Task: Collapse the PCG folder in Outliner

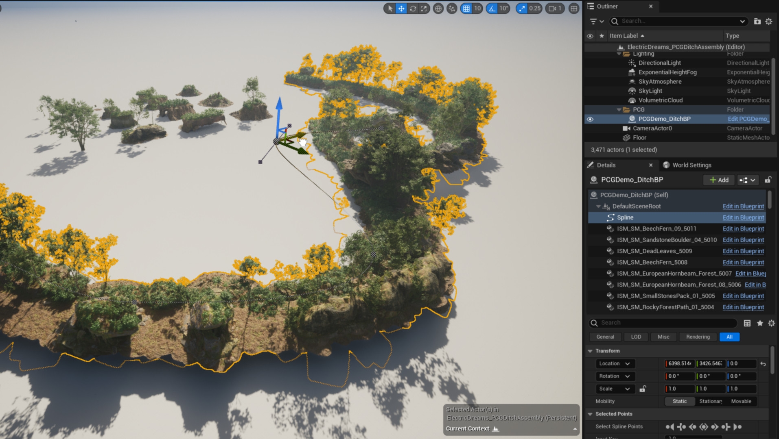Action: 619,110
